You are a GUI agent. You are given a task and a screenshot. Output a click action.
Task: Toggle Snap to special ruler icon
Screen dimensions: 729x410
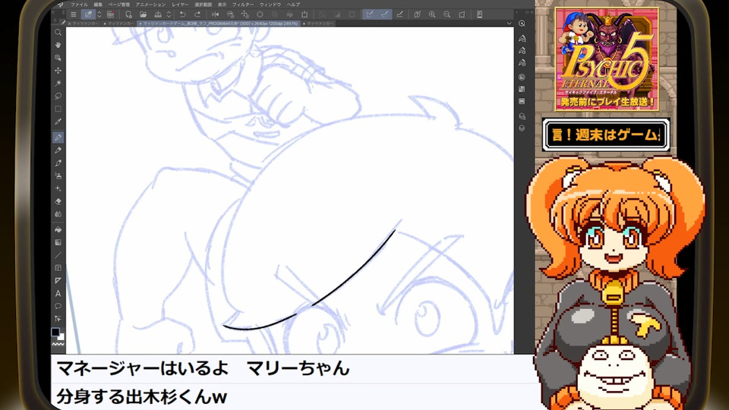384,14
